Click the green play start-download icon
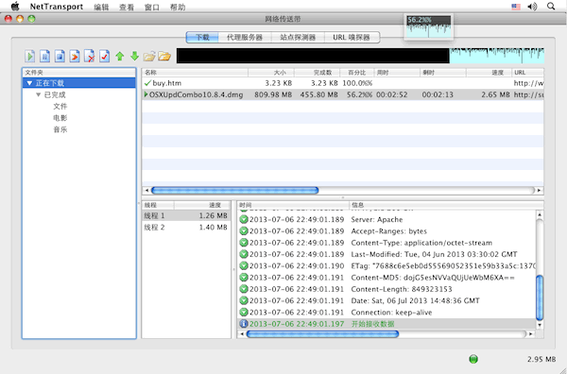Viewport: 567px width, 374px height. [30, 56]
